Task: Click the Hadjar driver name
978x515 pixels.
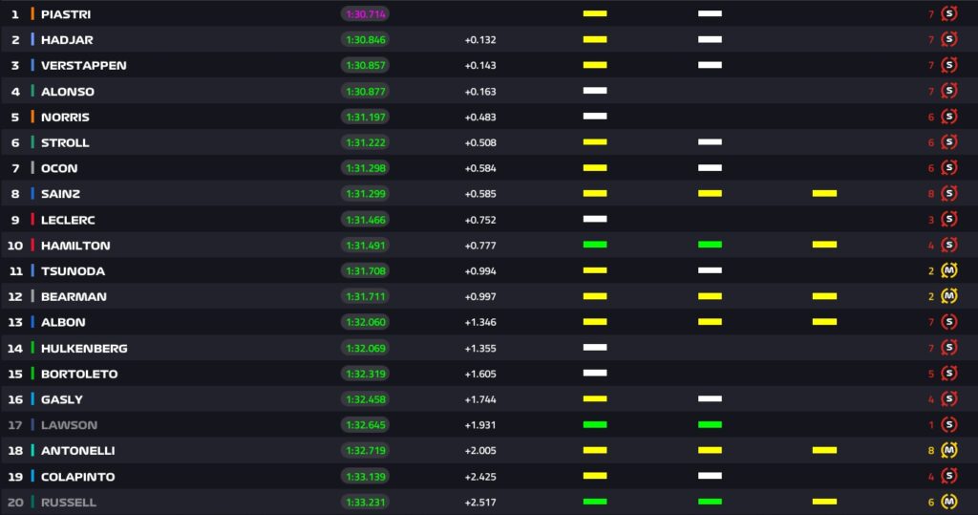Action: tap(67, 40)
